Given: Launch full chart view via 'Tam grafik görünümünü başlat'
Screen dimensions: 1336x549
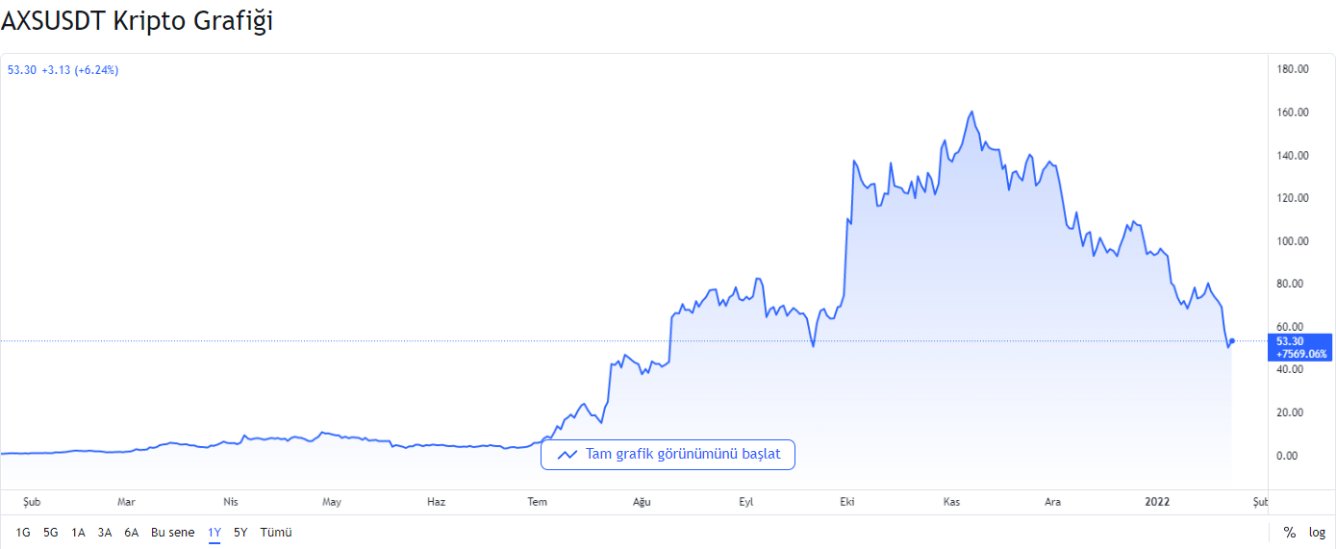Looking at the screenshot, I should (x=668, y=454).
